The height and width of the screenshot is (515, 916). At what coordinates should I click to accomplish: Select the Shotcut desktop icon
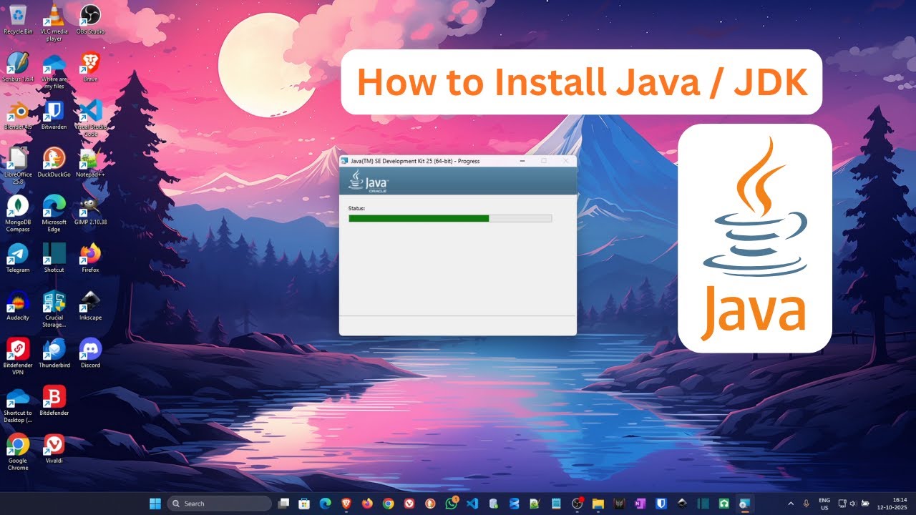54,257
